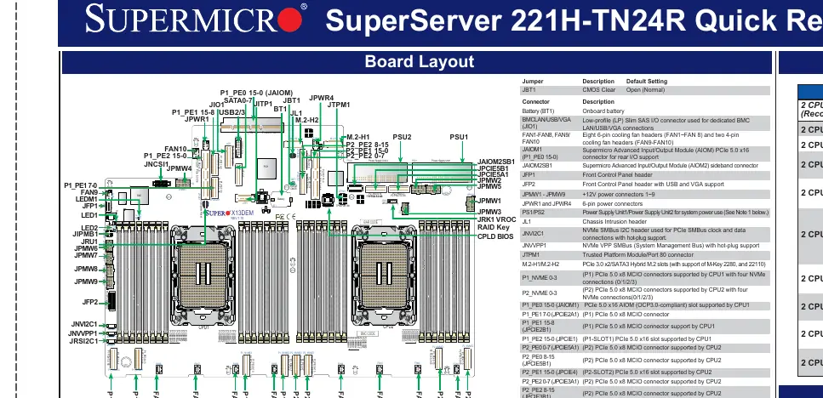Click the CPU1 socket on the board image
Screen dimensions: 823x398
point(203,276)
